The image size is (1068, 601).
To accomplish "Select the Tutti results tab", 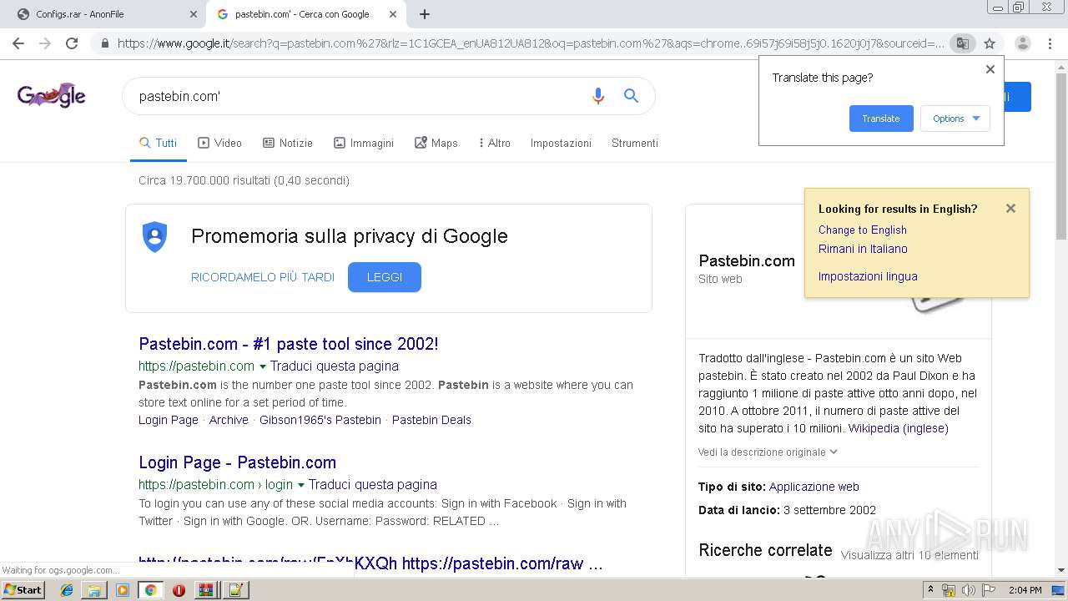I will pyautogui.click(x=158, y=143).
